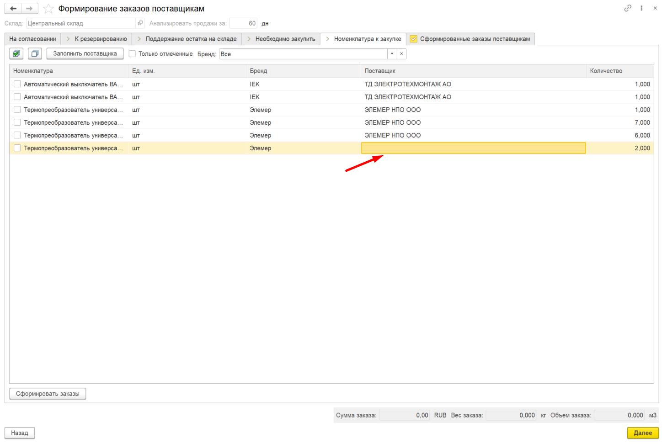Select the empty Поставщик cell in the highlighted row
This screenshot has height=444, width=662.
click(474, 148)
